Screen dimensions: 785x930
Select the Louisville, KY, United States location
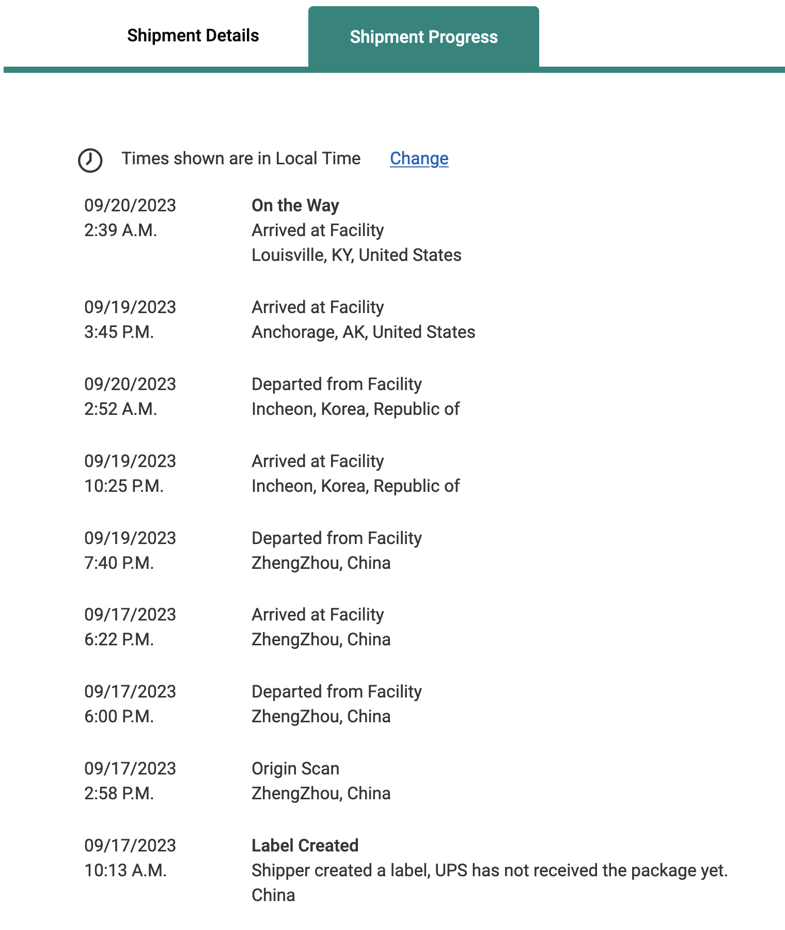click(x=356, y=255)
